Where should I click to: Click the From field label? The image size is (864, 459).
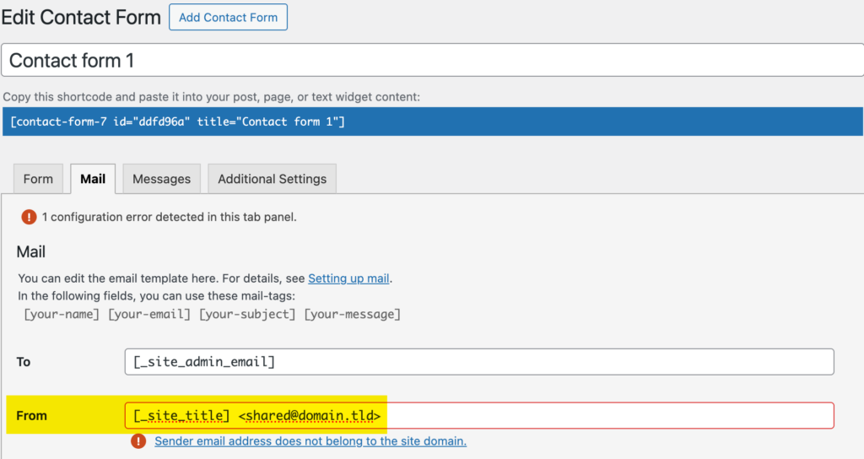pyautogui.click(x=31, y=415)
